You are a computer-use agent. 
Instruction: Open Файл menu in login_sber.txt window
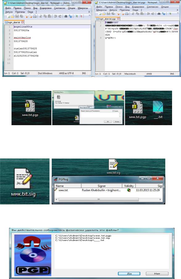coord(8,8)
